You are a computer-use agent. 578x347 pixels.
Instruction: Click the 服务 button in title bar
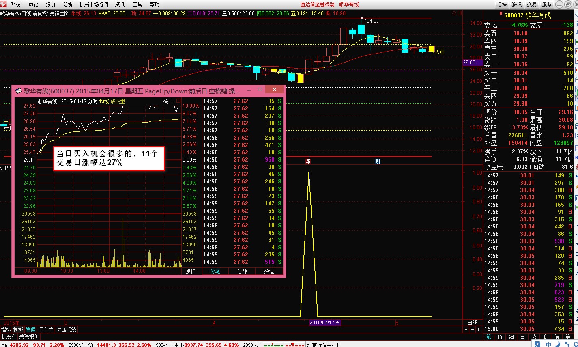click(x=547, y=4)
